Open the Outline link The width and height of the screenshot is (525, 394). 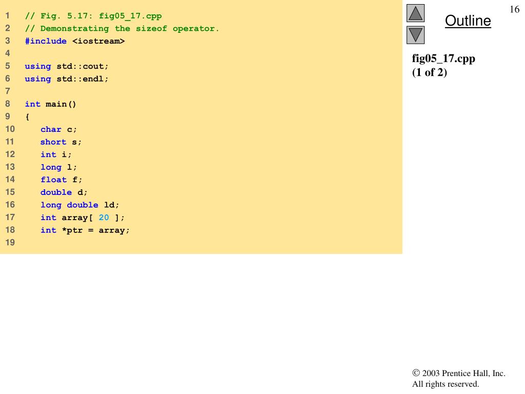(468, 21)
